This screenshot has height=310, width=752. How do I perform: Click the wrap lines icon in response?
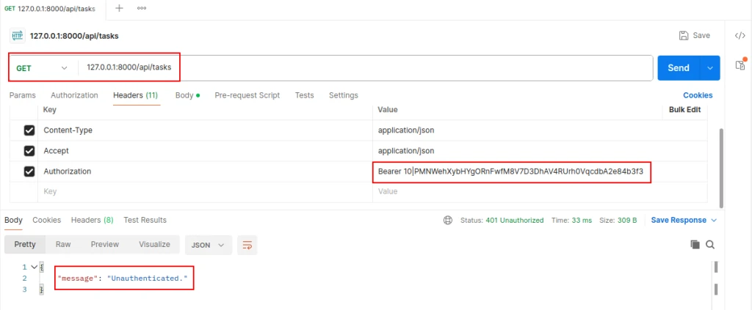click(247, 245)
